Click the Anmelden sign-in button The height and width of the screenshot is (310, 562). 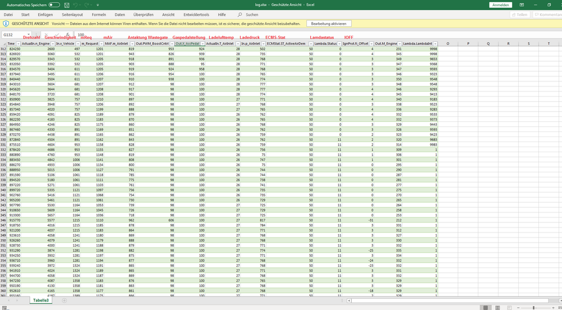tap(500, 5)
